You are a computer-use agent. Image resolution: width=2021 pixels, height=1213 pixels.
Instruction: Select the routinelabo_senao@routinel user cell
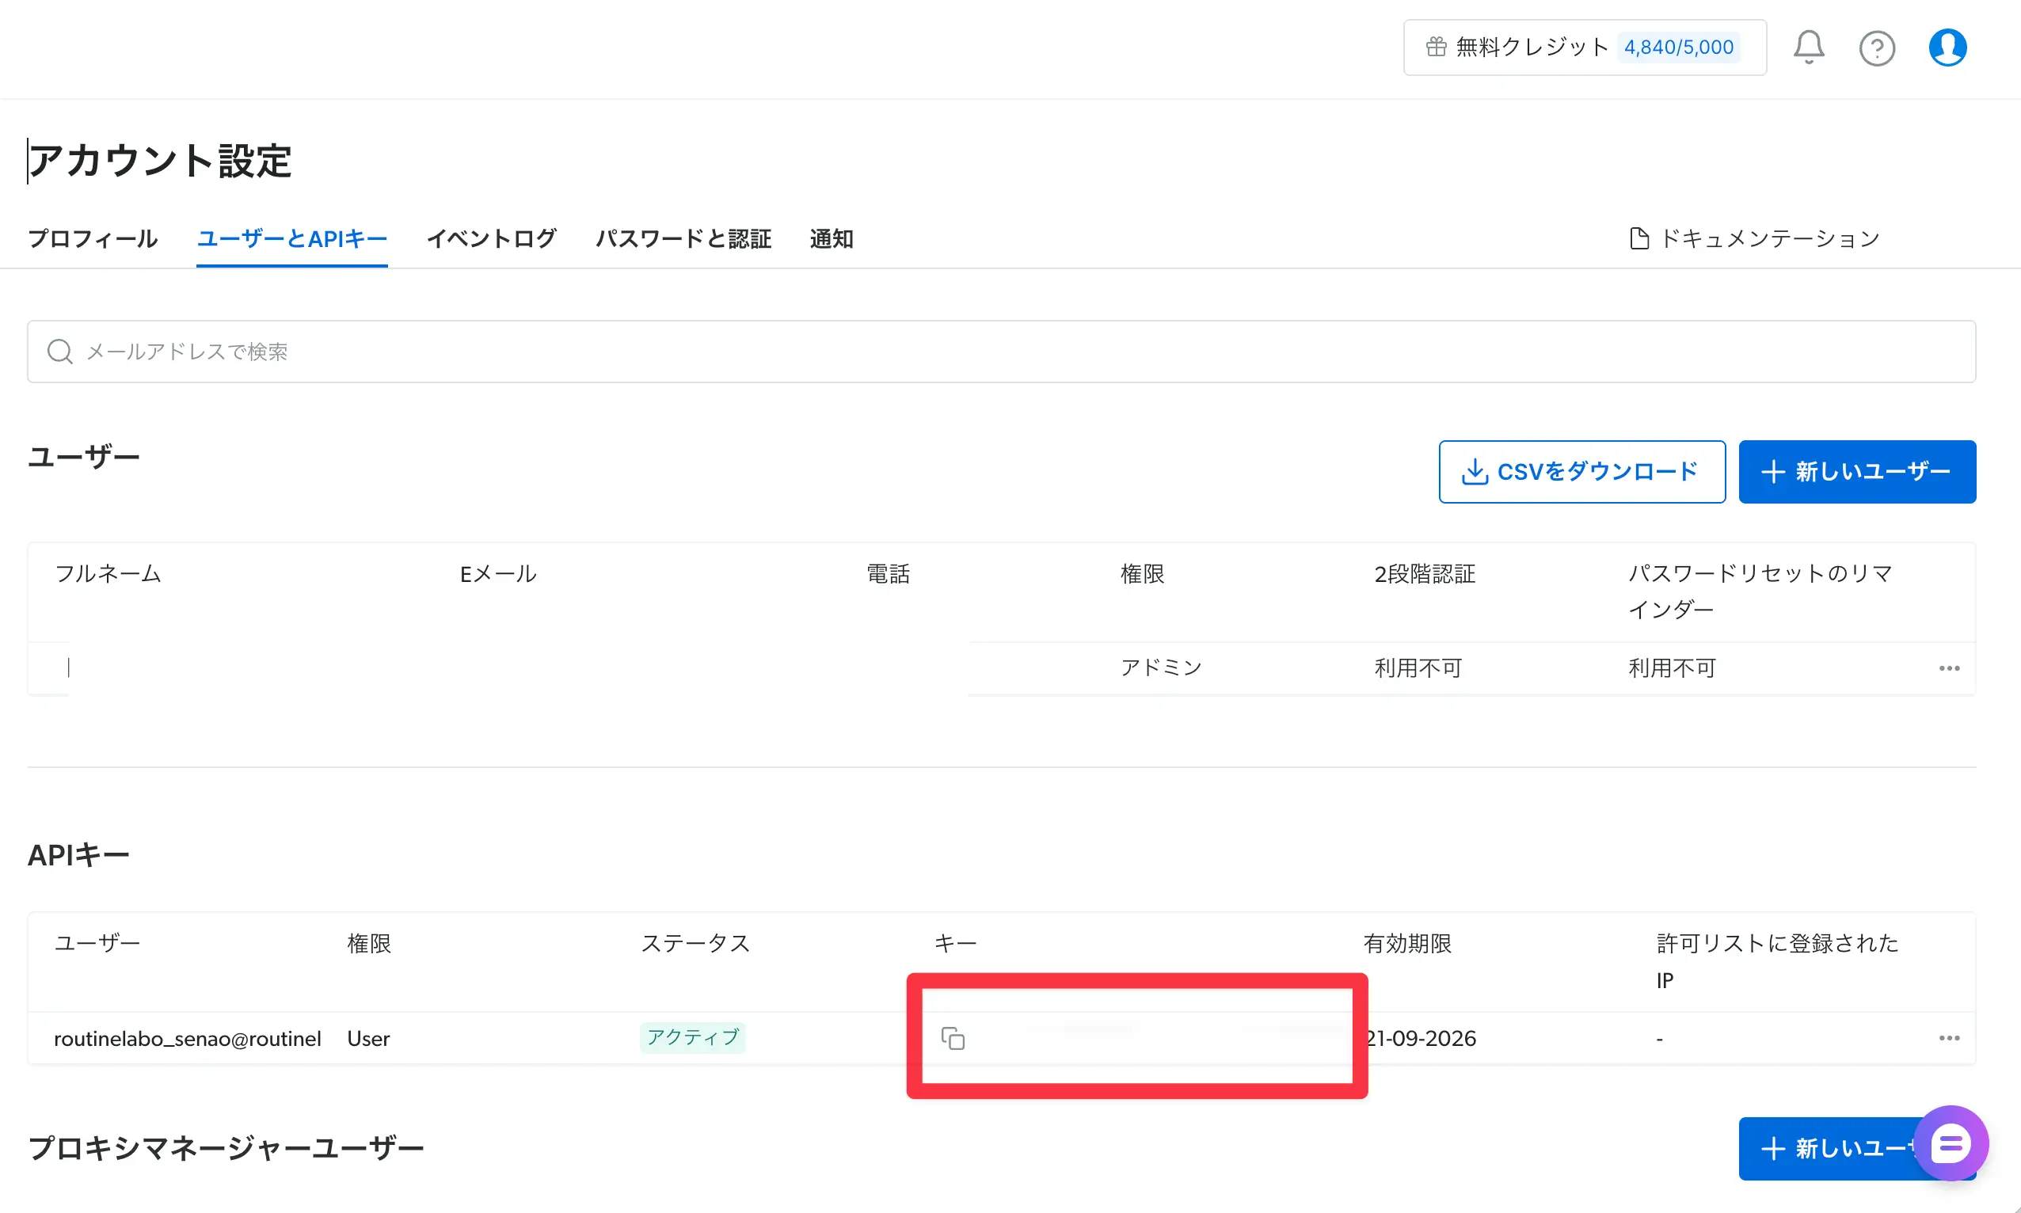click(187, 1038)
